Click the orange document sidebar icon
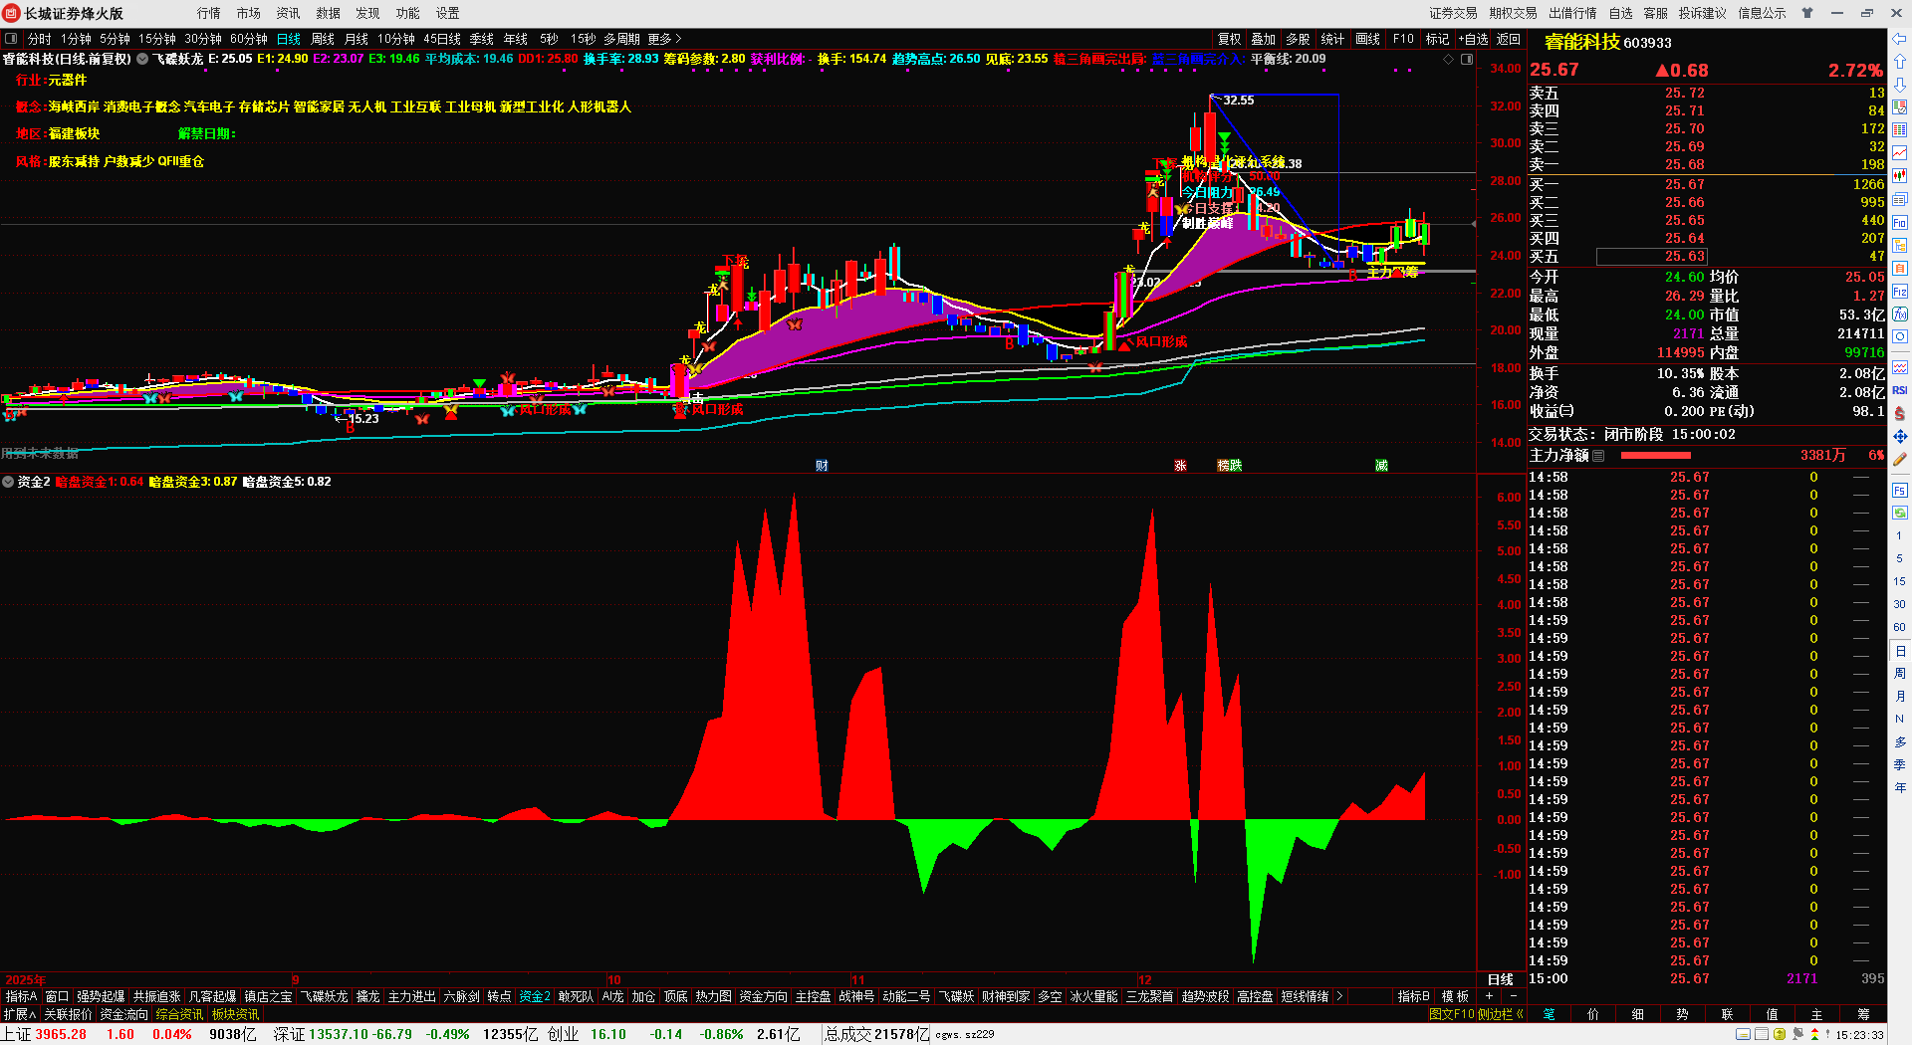1912x1045 pixels. (x=1900, y=269)
